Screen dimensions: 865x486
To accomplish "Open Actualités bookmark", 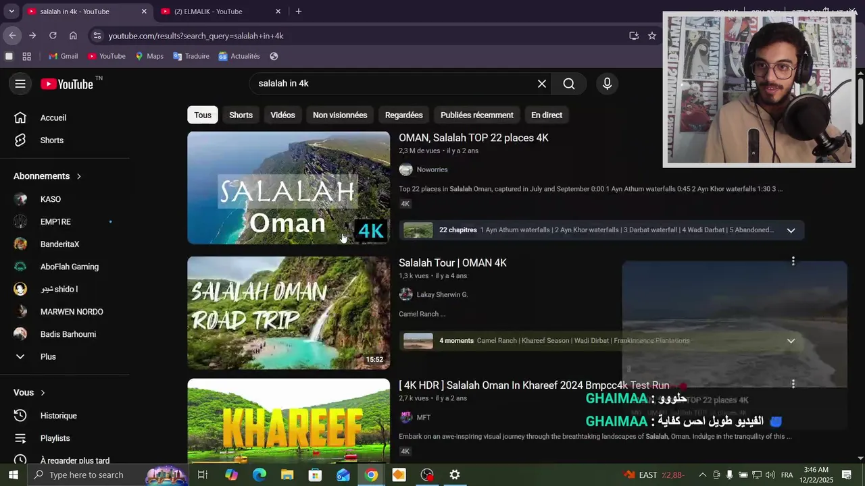I will [239, 56].
